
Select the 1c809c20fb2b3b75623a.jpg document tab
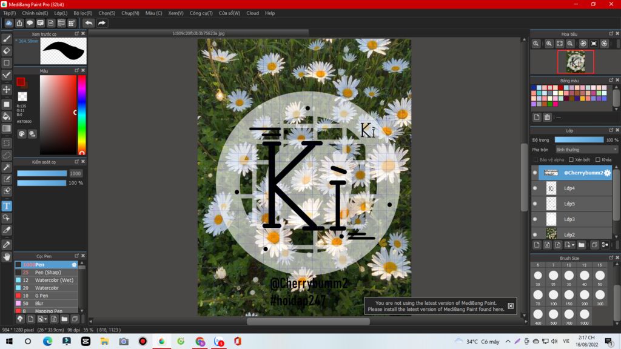198,33
